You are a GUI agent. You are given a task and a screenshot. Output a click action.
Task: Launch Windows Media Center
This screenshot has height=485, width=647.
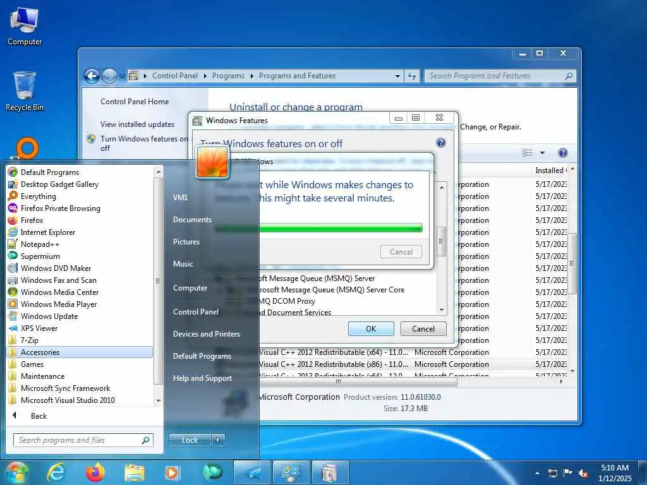tap(59, 292)
